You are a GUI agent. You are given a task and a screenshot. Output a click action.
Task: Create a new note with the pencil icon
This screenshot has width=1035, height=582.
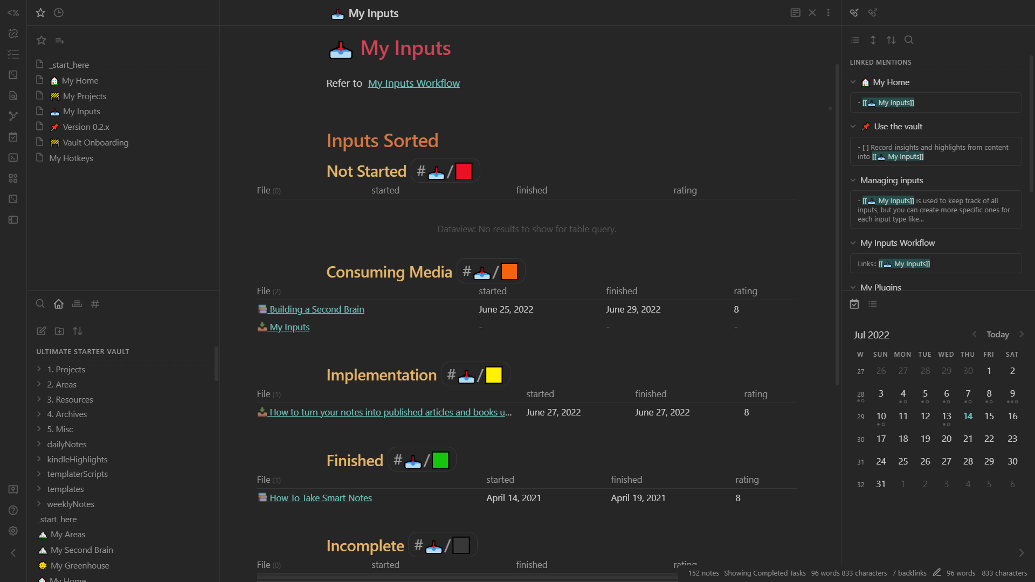42,331
